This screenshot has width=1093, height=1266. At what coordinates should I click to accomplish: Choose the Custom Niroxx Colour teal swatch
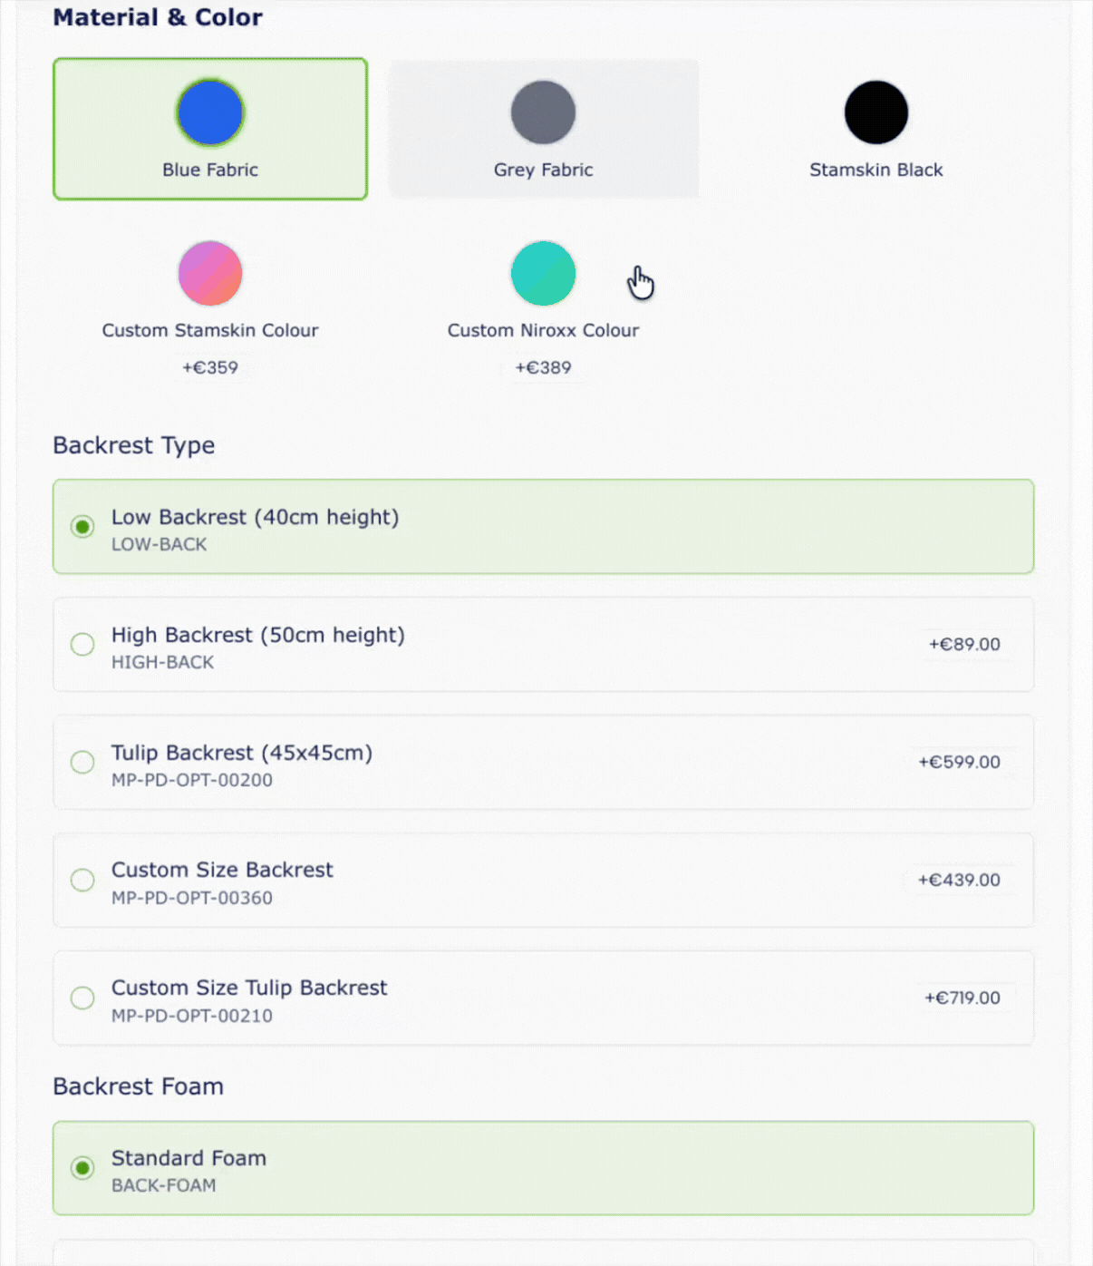(x=543, y=273)
